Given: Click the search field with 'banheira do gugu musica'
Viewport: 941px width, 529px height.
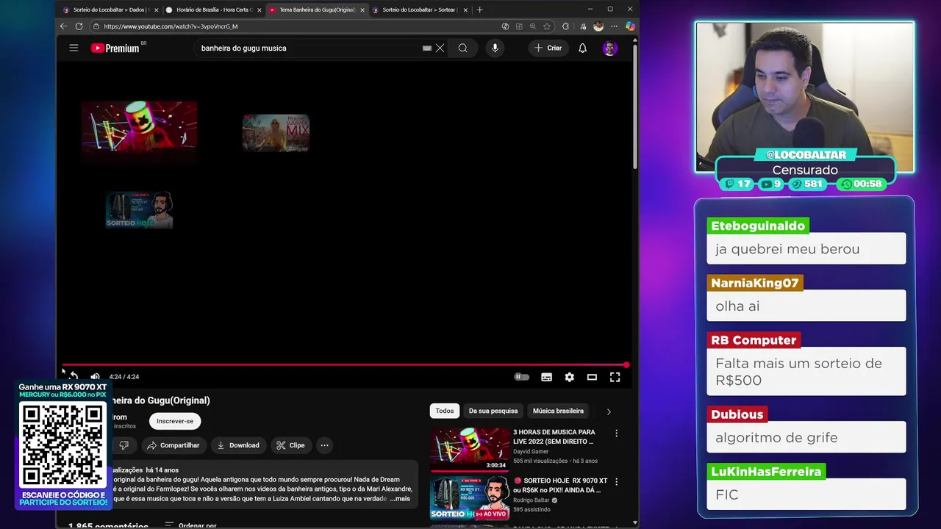Looking at the screenshot, I should click(x=309, y=48).
